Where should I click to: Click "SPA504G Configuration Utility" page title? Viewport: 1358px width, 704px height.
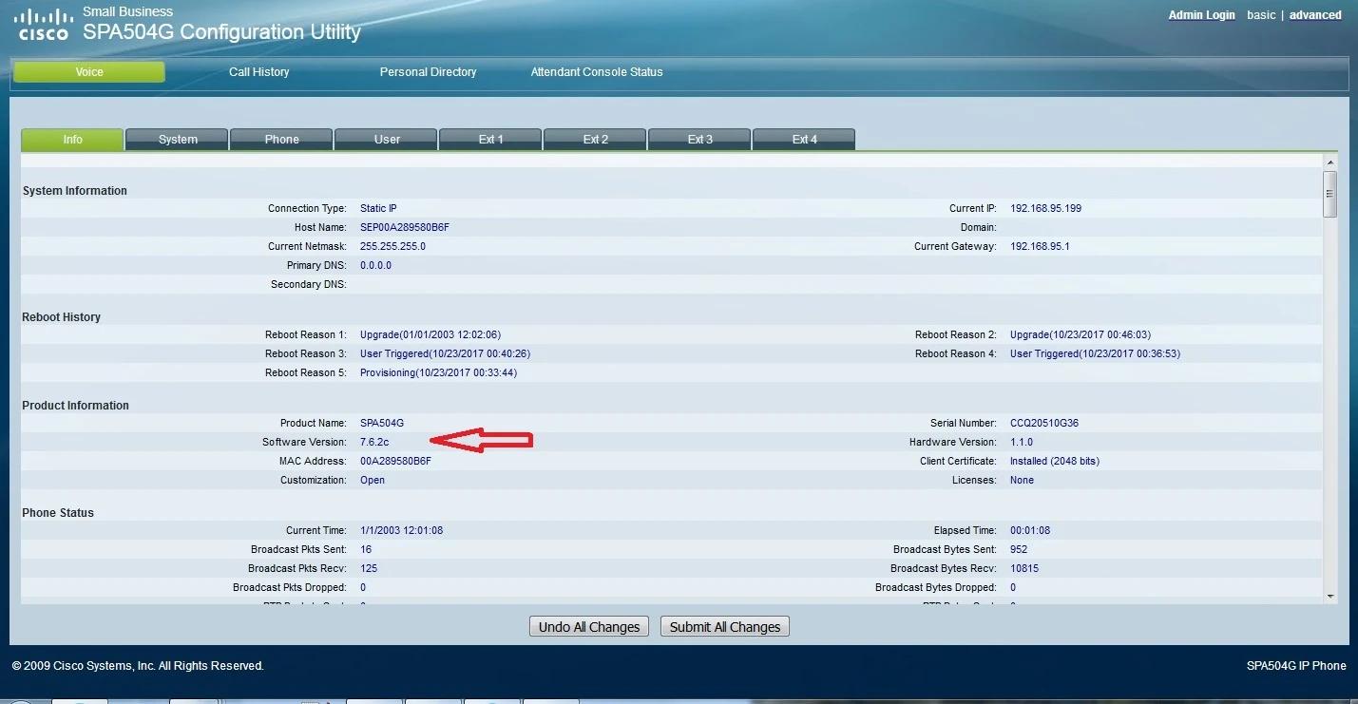[222, 31]
